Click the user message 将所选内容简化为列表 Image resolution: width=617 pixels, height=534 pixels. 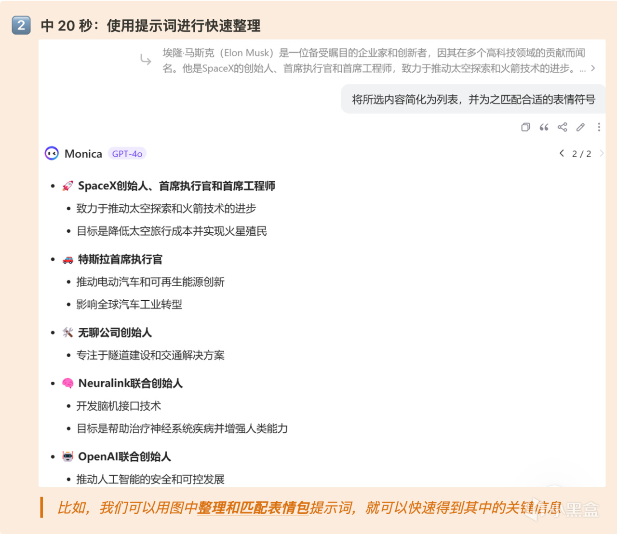(473, 100)
